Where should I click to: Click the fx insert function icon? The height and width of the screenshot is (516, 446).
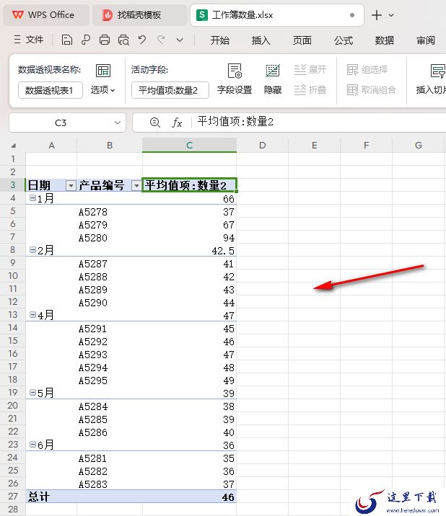(x=177, y=123)
